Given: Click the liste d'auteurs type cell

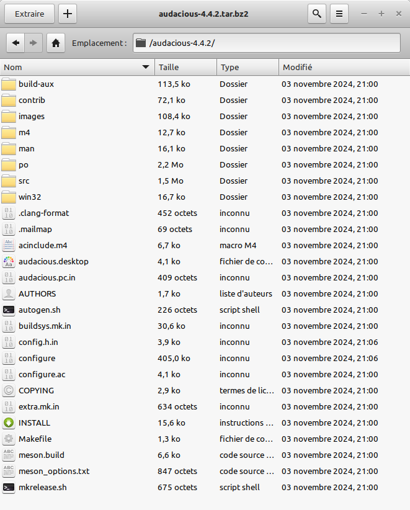Looking at the screenshot, I should tap(246, 293).
